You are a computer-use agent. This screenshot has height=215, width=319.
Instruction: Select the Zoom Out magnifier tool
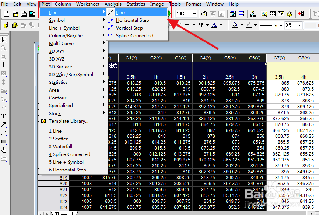(4, 57)
